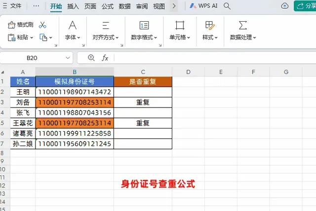Screen dimensions: 316x211
Task: Cut selection with the scissors icon
Action: coord(42,25)
